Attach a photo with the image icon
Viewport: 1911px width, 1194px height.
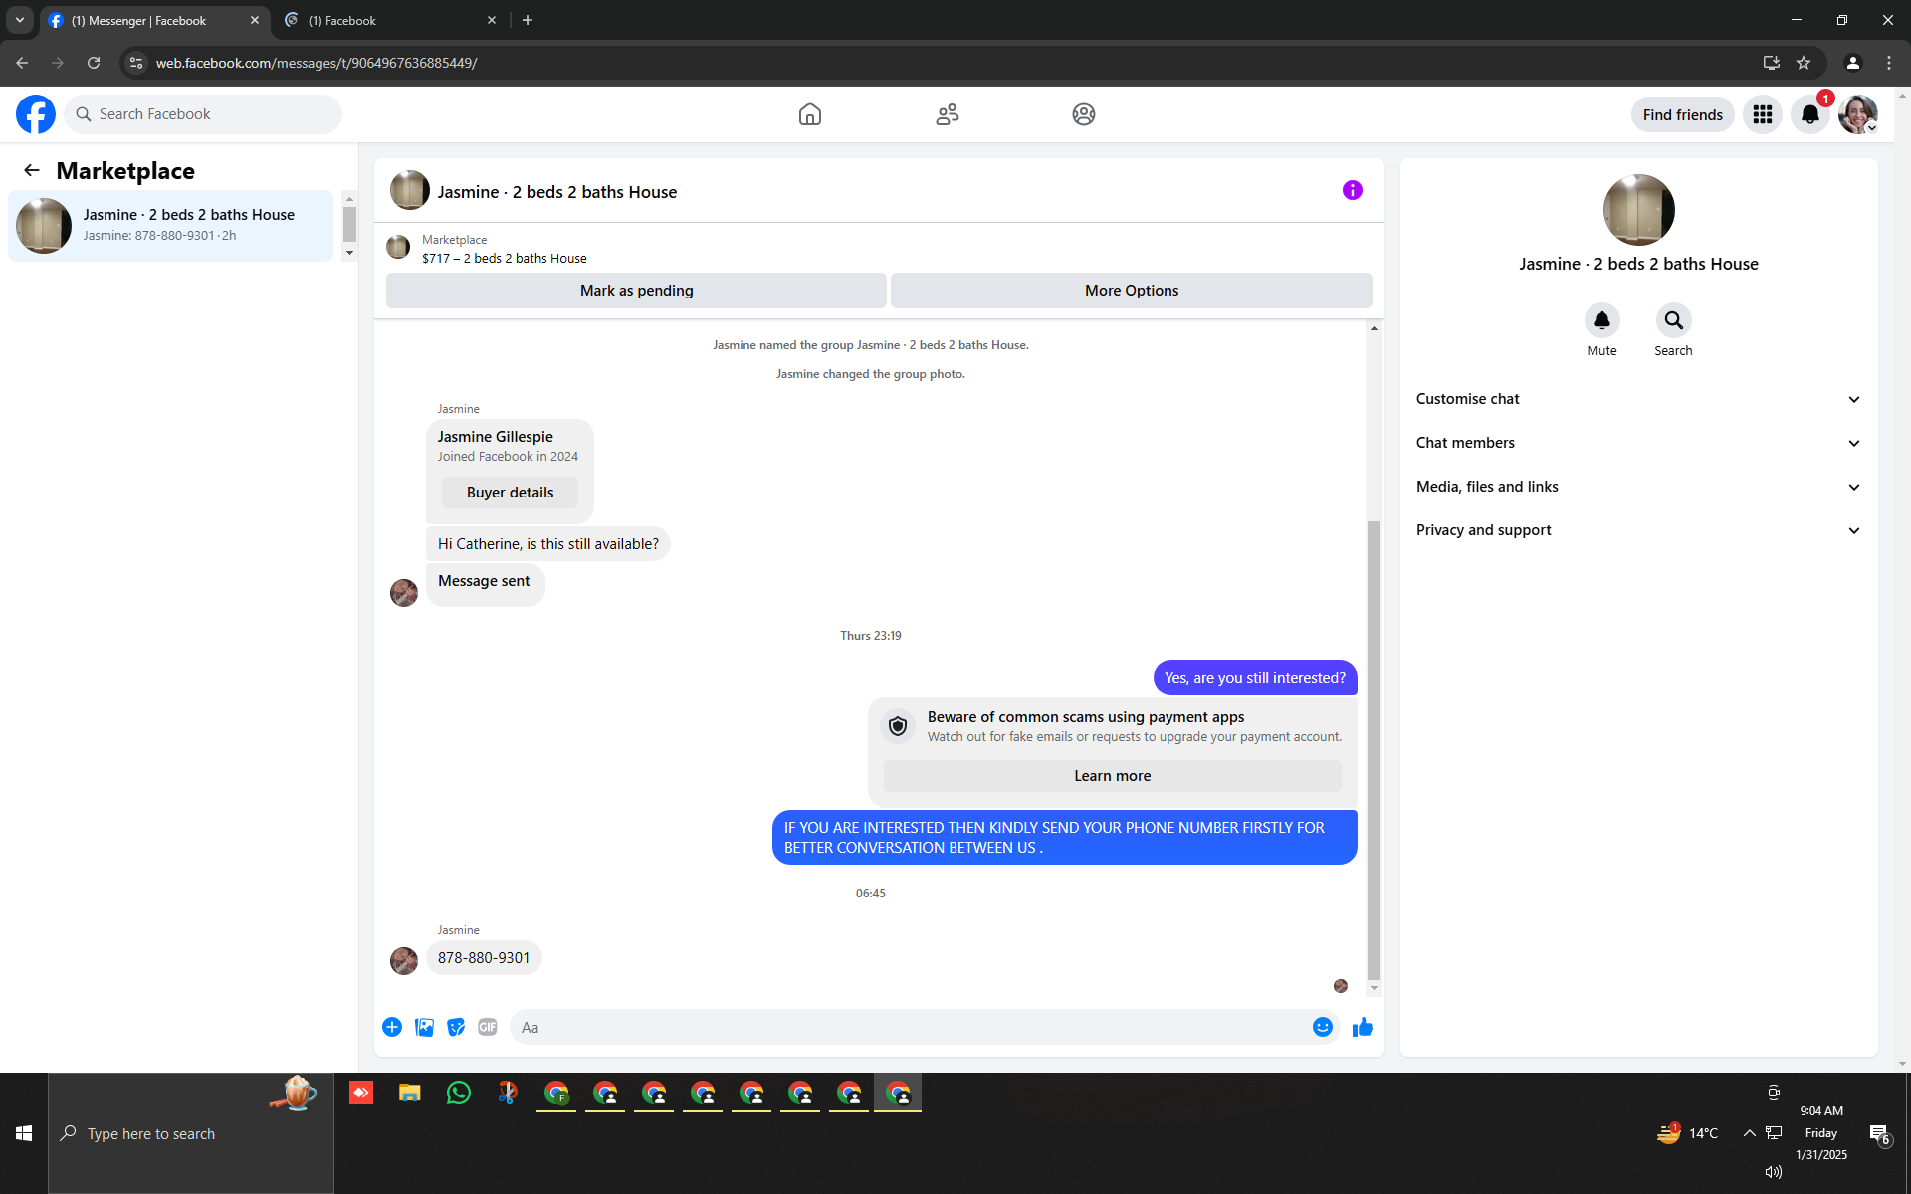[424, 1027]
